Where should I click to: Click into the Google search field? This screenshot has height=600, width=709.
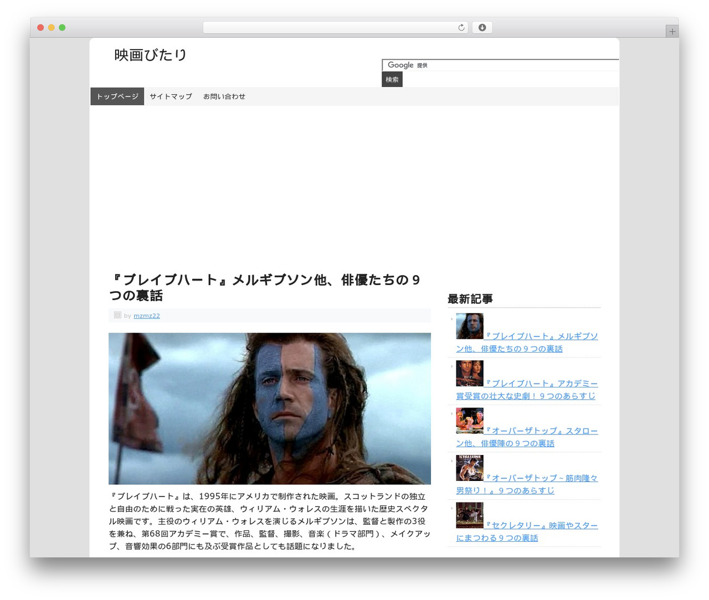[500, 65]
